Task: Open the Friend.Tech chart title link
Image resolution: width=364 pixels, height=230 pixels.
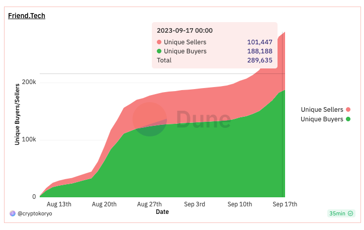Action: pyautogui.click(x=27, y=16)
